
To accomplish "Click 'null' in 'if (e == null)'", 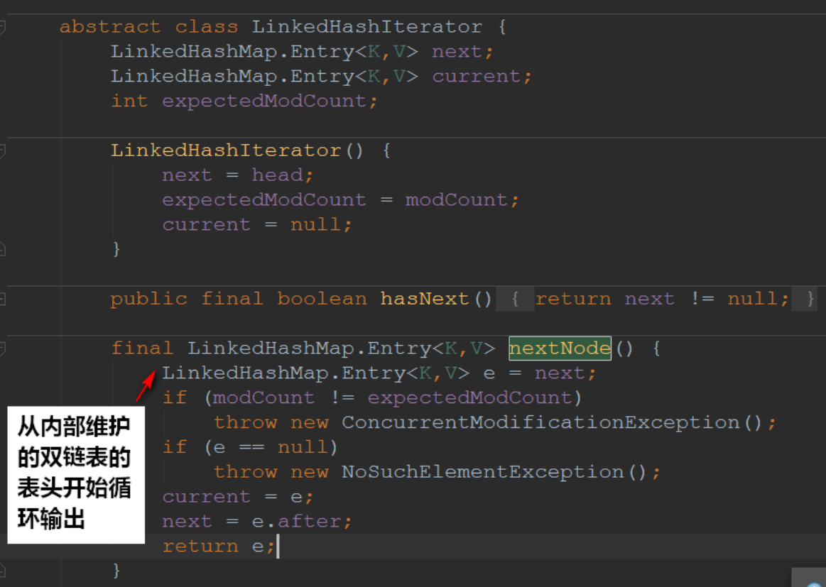I will click(x=303, y=447).
